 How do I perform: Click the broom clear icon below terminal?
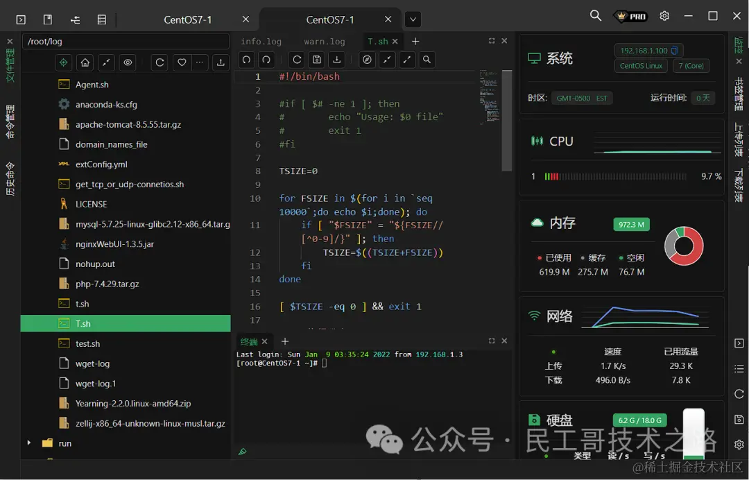(x=242, y=452)
